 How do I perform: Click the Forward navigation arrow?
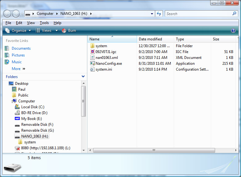[16, 14]
